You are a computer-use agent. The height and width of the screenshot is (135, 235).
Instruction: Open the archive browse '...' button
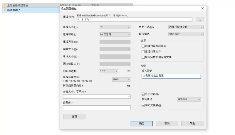point(200,20)
